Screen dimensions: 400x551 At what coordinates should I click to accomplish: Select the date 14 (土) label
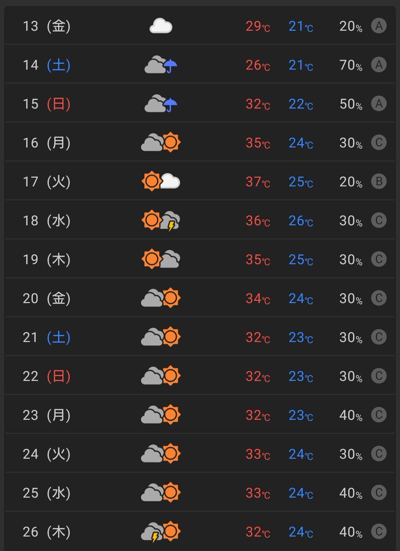pyautogui.click(x=47, y=65)
